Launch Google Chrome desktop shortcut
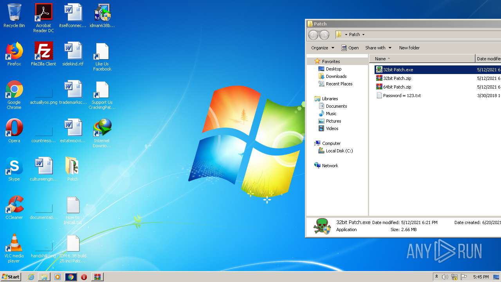This screenshot has height=282, width=501. tap(14, 95)
